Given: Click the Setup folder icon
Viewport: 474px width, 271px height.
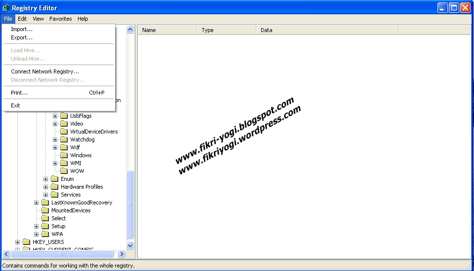Looking at the screenshot, I should pos(45,226).
